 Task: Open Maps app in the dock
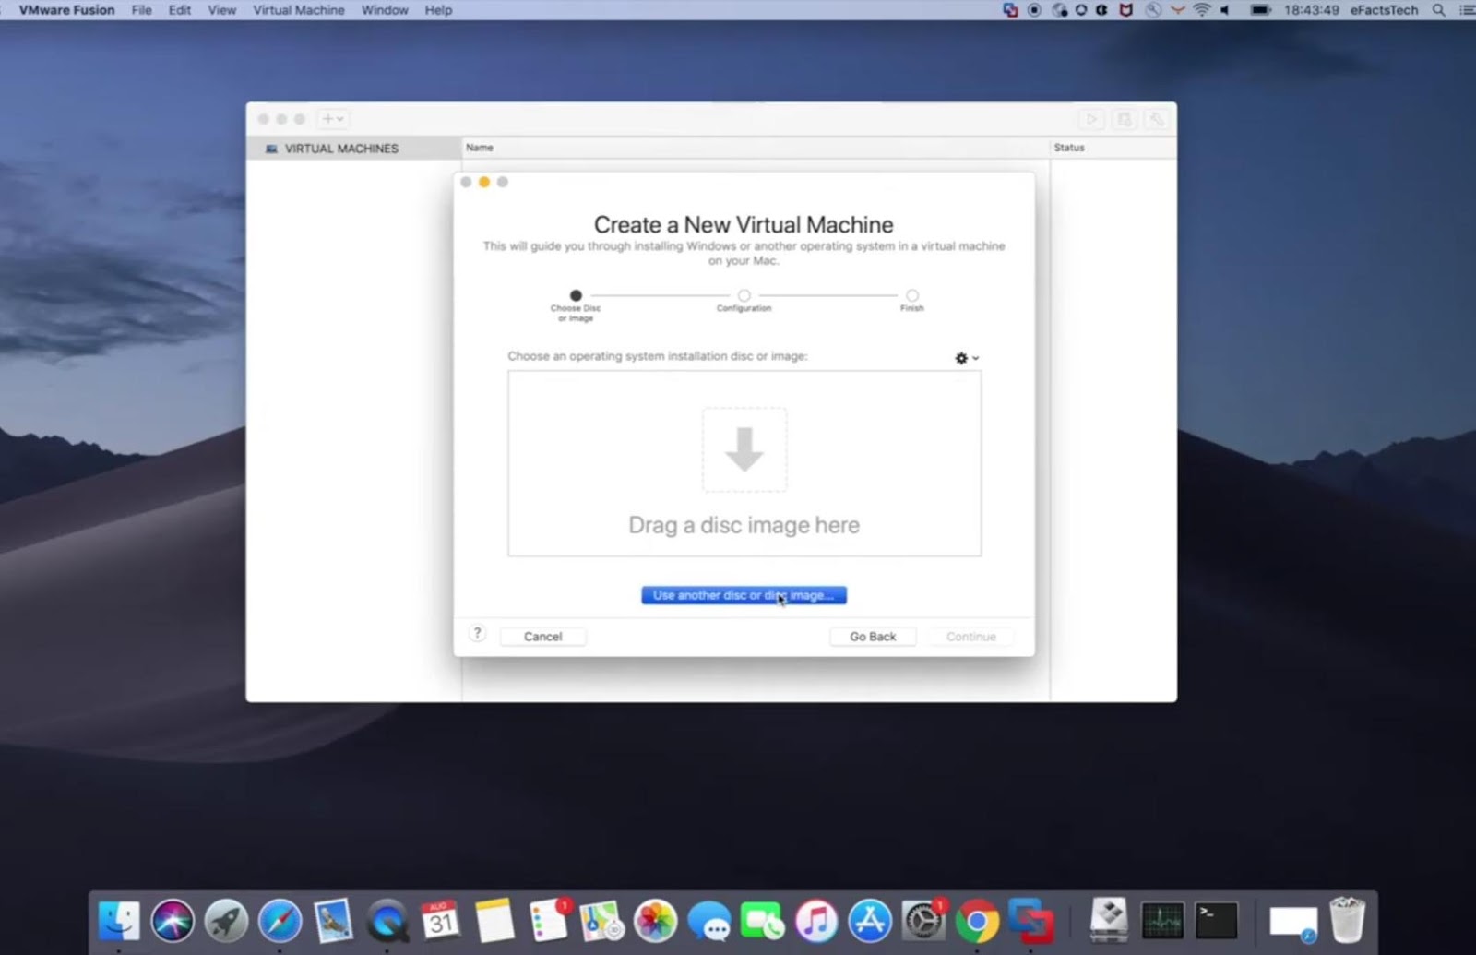602,920
